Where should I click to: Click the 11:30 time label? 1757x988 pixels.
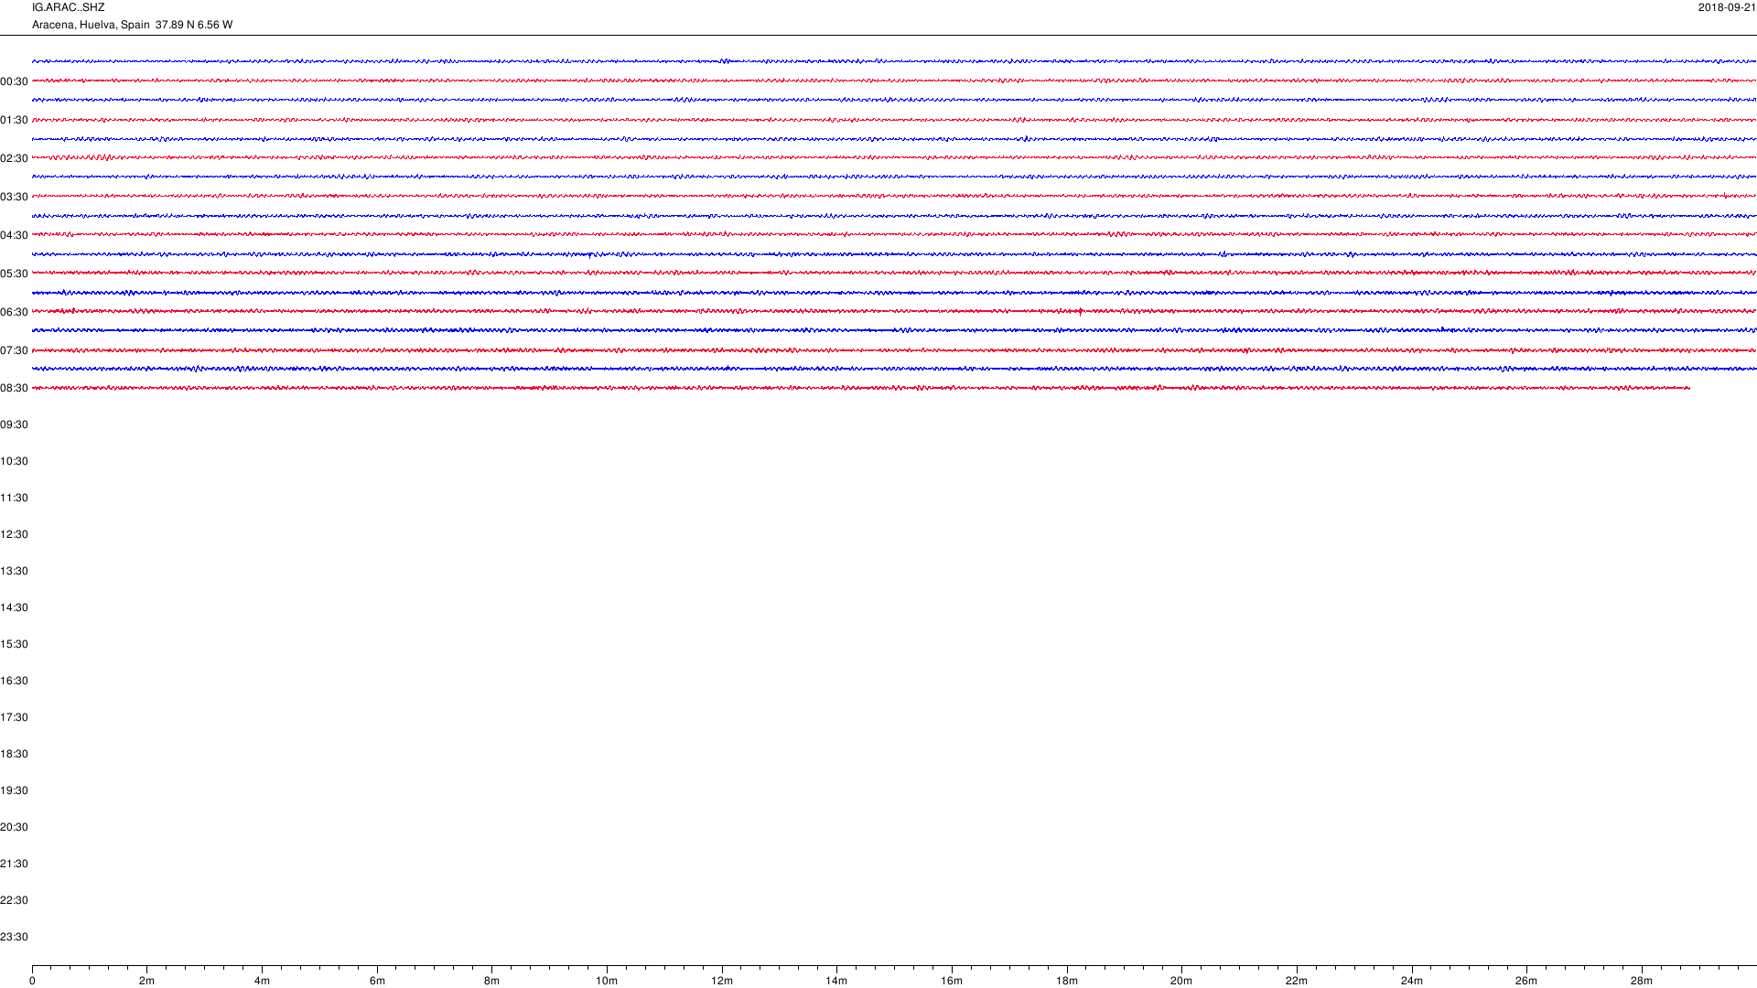[14, 498]
